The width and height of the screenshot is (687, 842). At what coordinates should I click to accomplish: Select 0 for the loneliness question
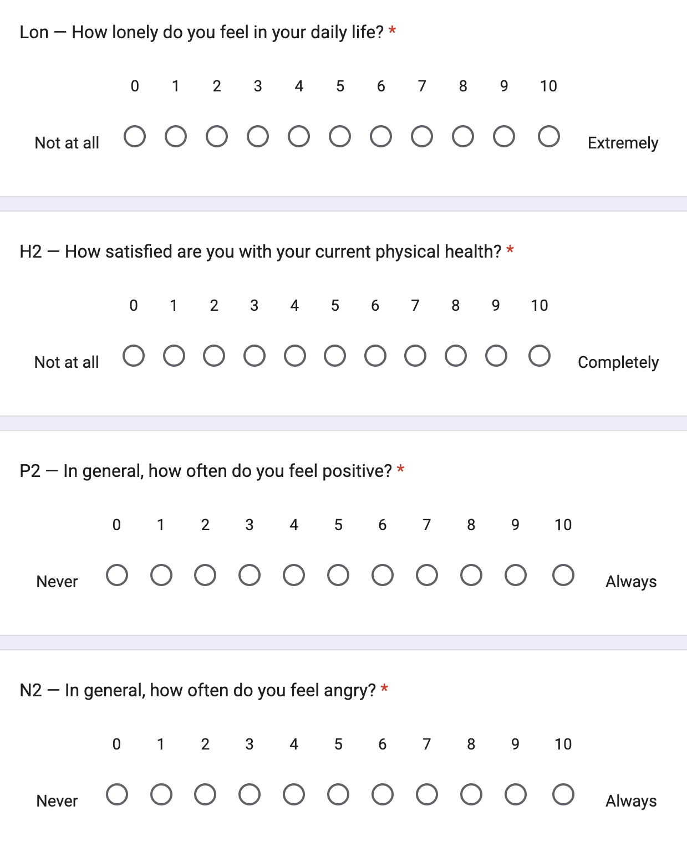[135, 136]
